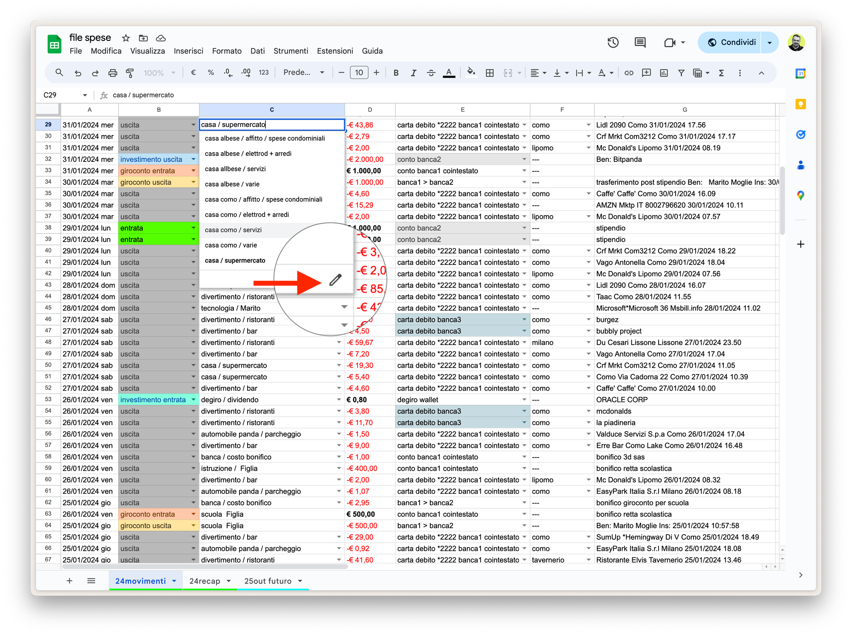Open 24movimenti tab options arrow

point(174,581)
